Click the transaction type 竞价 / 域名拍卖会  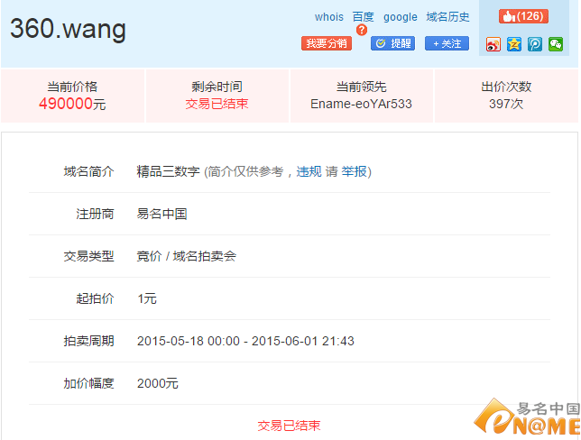(187, 256)
